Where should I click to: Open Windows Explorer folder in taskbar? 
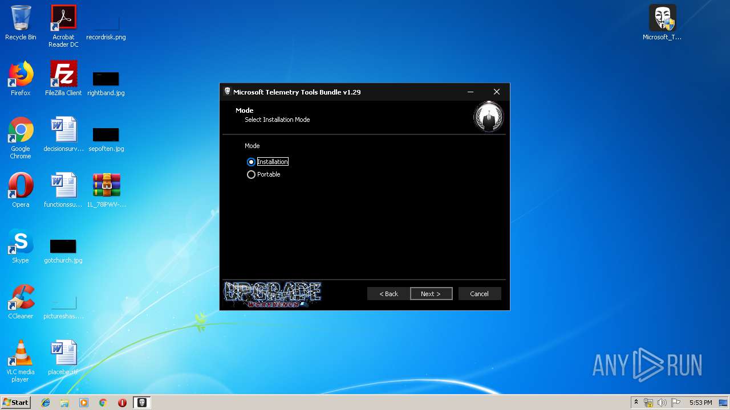click(64, 403)
